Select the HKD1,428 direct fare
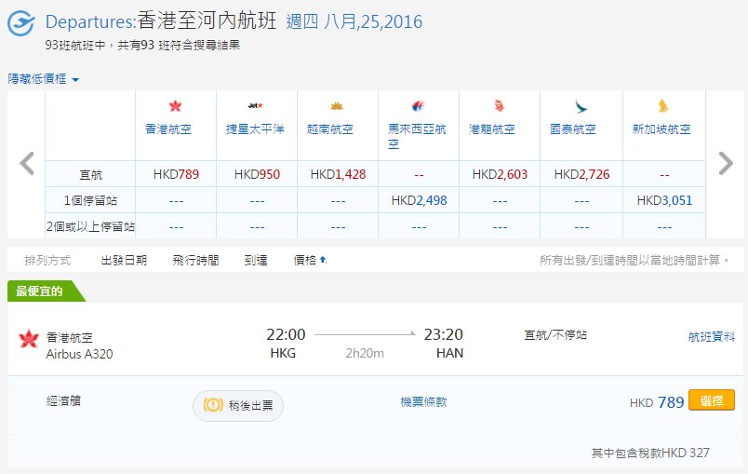 [338, 174]
